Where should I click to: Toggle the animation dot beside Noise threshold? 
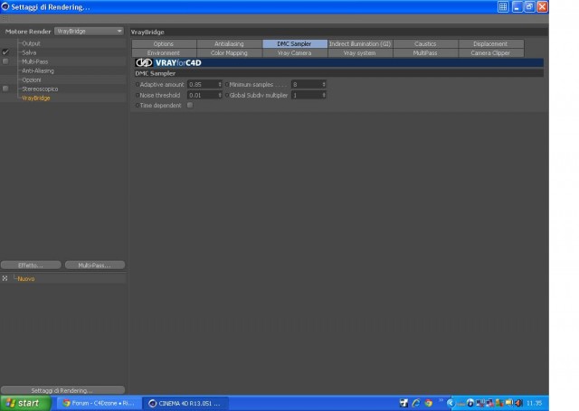click(137, 95)
